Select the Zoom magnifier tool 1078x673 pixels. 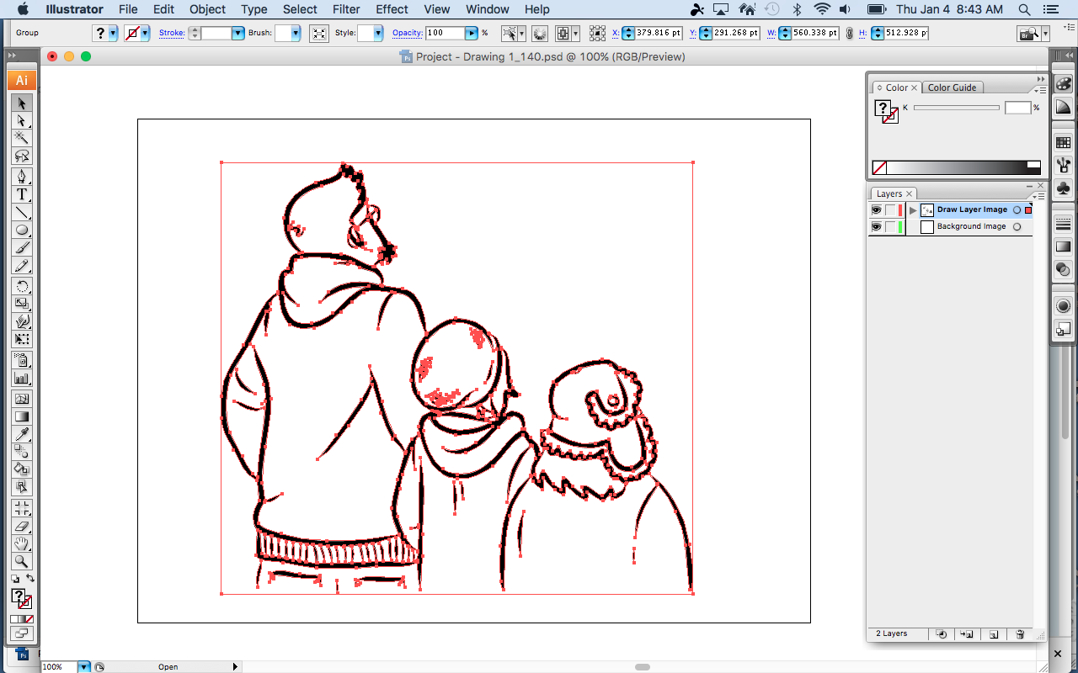pyautogui.click(x=22, y=561)
